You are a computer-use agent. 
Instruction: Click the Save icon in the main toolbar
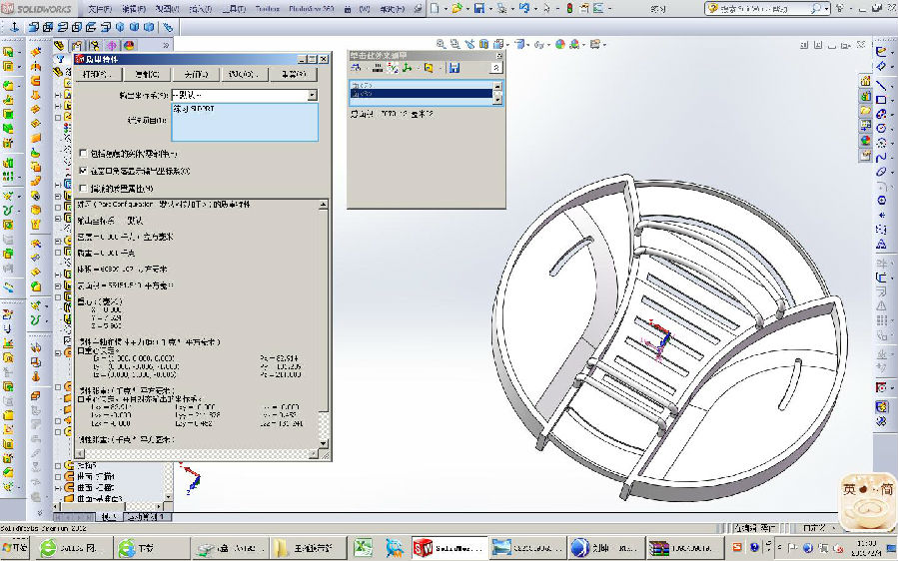[479, 8]
